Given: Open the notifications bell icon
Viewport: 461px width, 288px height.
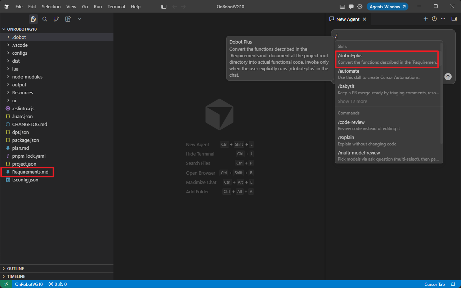Looking at the screenshot, I should click(x=453, y=284).
